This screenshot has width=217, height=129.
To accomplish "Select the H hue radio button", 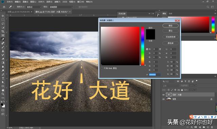I will pyautogui.click(x=147, y=49).
